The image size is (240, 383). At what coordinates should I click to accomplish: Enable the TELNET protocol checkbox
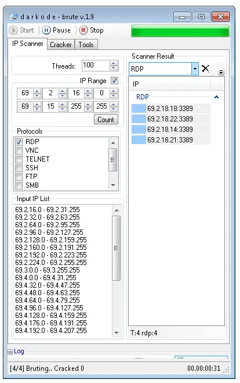[19, 159]
